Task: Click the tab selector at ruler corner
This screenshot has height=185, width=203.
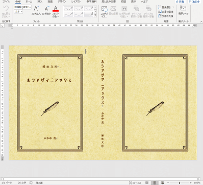Action: click(3, 26)
